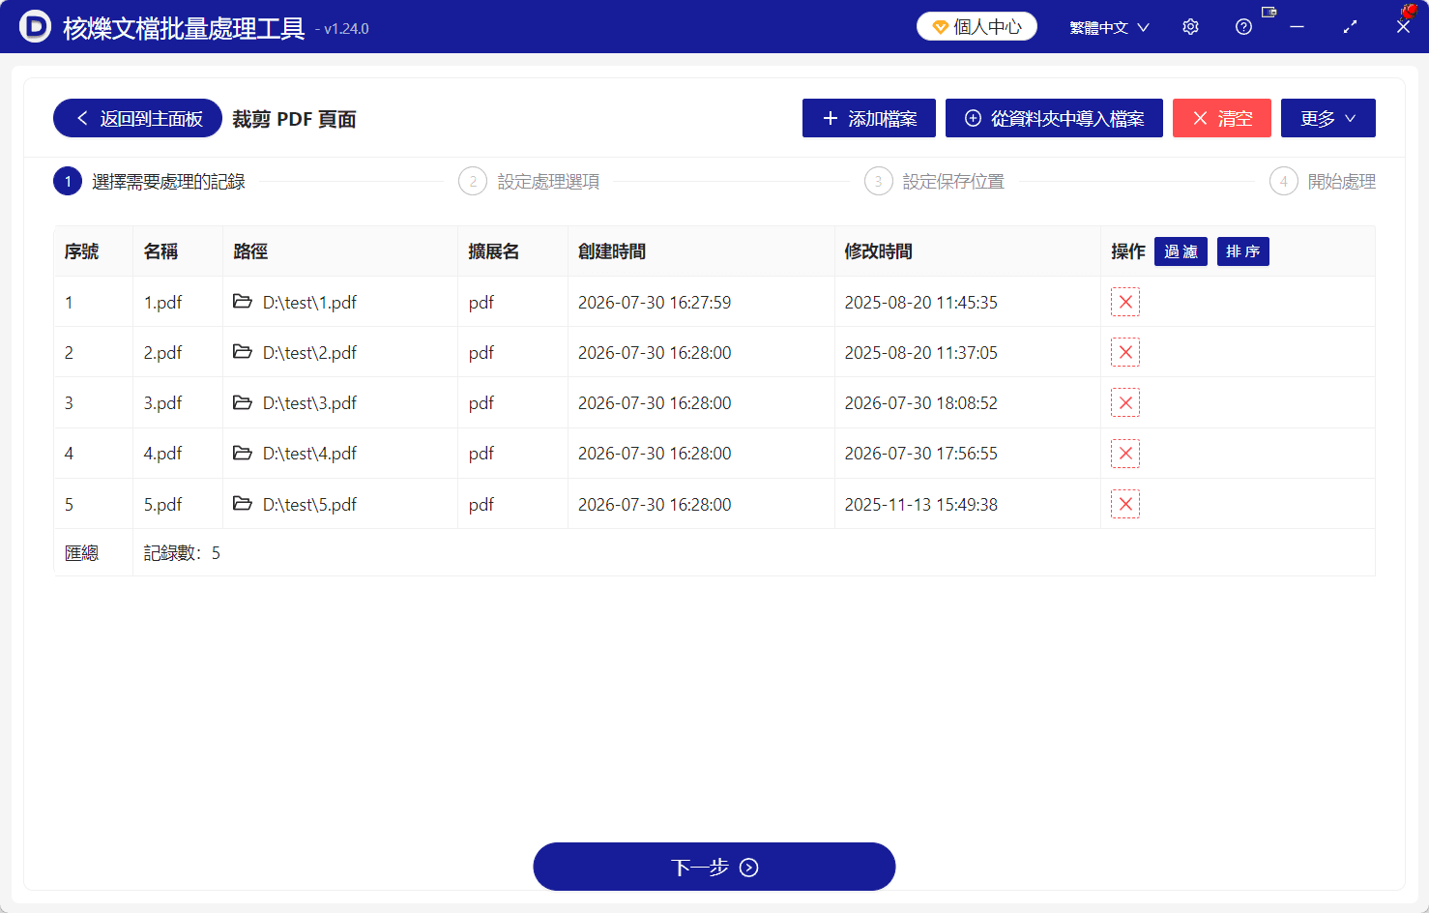The height and width of the screenshot is (913, 1429).
Task: Click the app logo icon in title bar
Action: click(x=35, y=26)
